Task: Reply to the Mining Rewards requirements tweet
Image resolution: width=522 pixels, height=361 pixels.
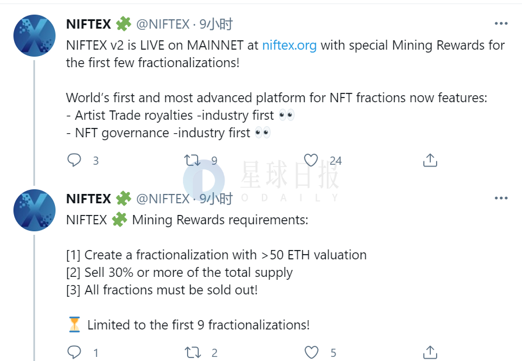Action: 74,352
